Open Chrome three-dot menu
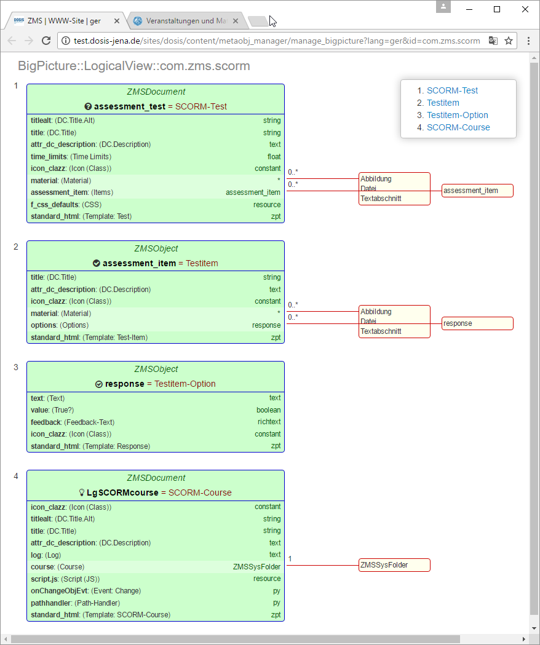 click(x=528, y=41)
